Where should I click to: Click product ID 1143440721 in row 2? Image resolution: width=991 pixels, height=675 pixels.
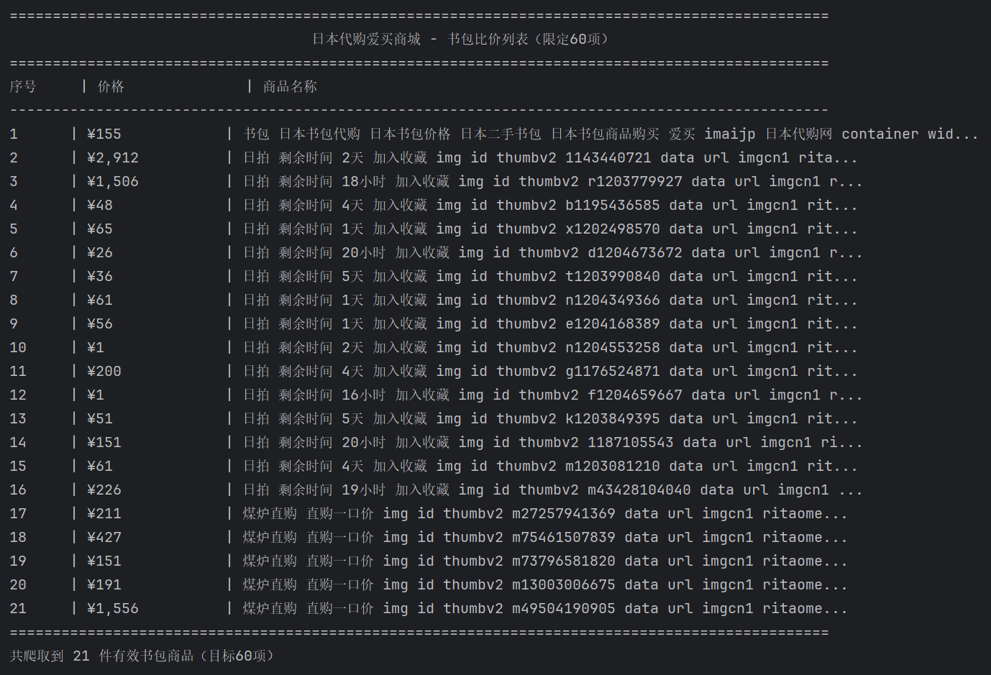pyautogui.click(x=608, y=157)
